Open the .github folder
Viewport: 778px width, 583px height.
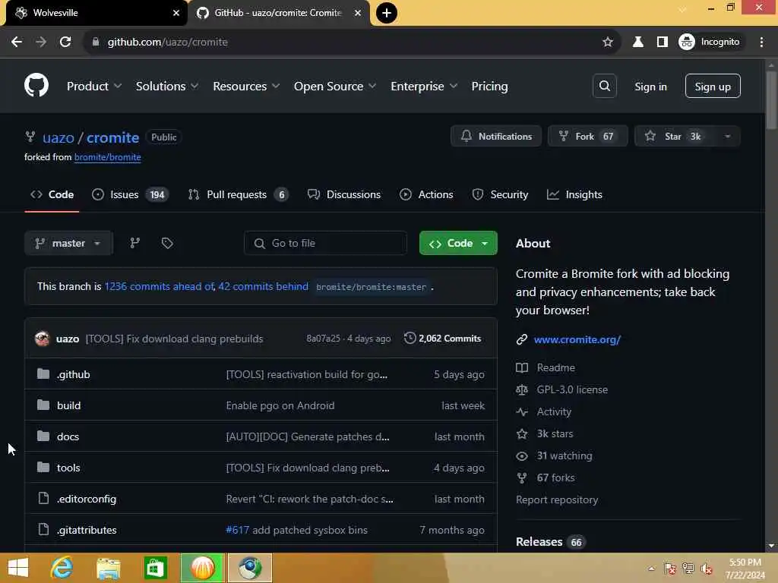[73, 374]
